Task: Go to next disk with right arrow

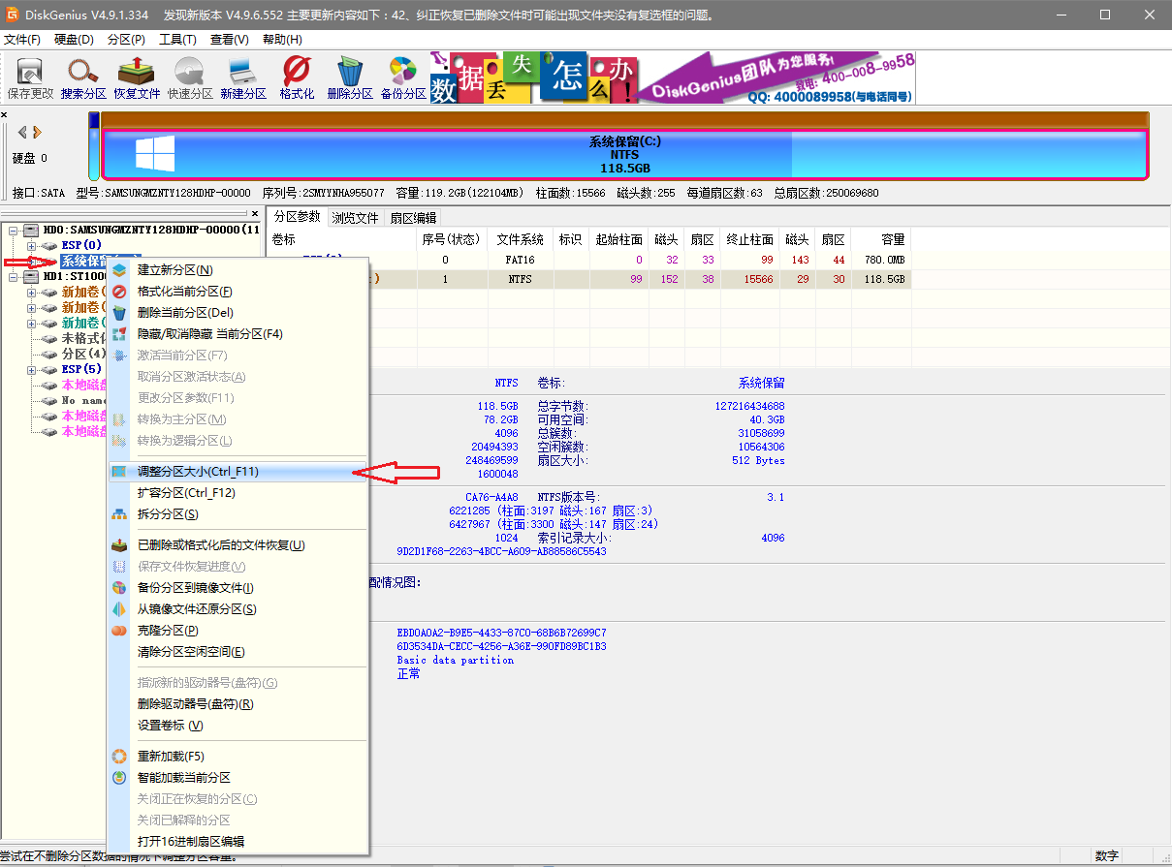Action: click(x=37, y=132)
